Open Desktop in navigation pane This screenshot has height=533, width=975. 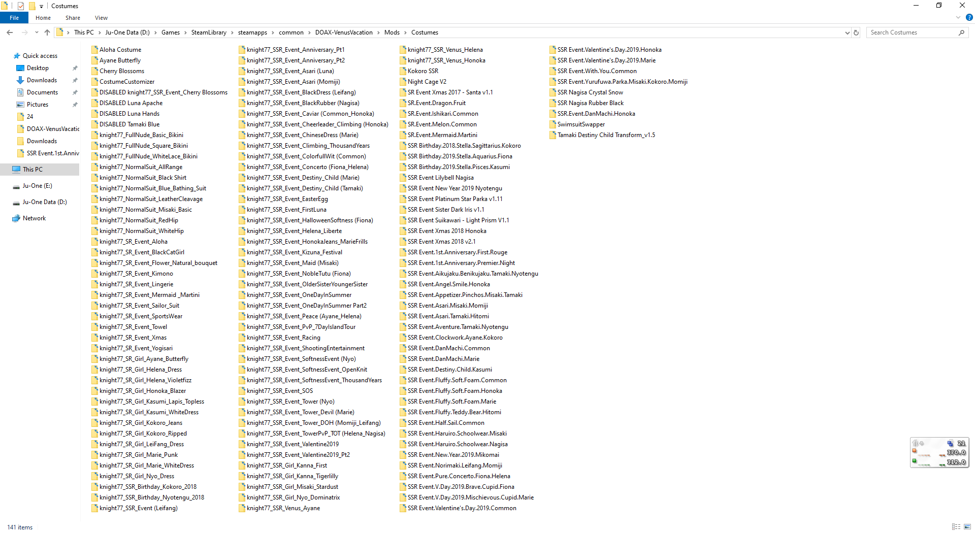[x=38, y=68]
